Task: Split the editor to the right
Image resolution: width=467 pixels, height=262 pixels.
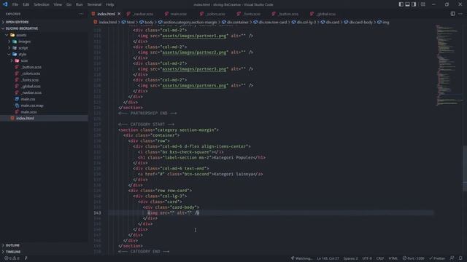Action: click(x=452, y=14)
